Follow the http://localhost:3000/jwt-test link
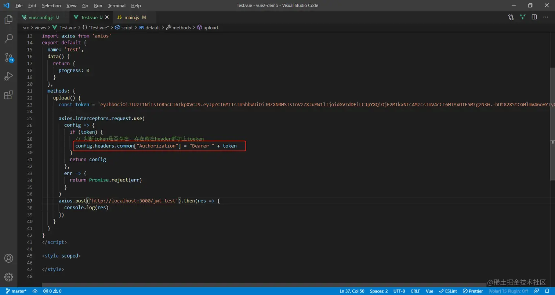 pos(134,201)
